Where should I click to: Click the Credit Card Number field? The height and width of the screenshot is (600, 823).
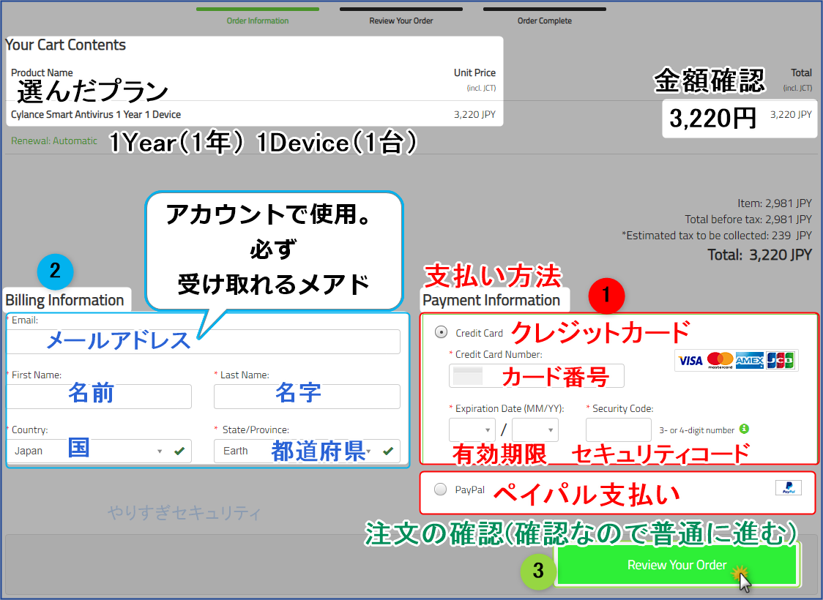pyautogui.click(x=537, y=376)
